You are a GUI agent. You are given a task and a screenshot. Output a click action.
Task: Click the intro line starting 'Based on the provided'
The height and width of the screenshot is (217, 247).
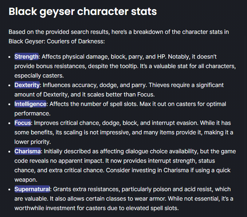119,32
